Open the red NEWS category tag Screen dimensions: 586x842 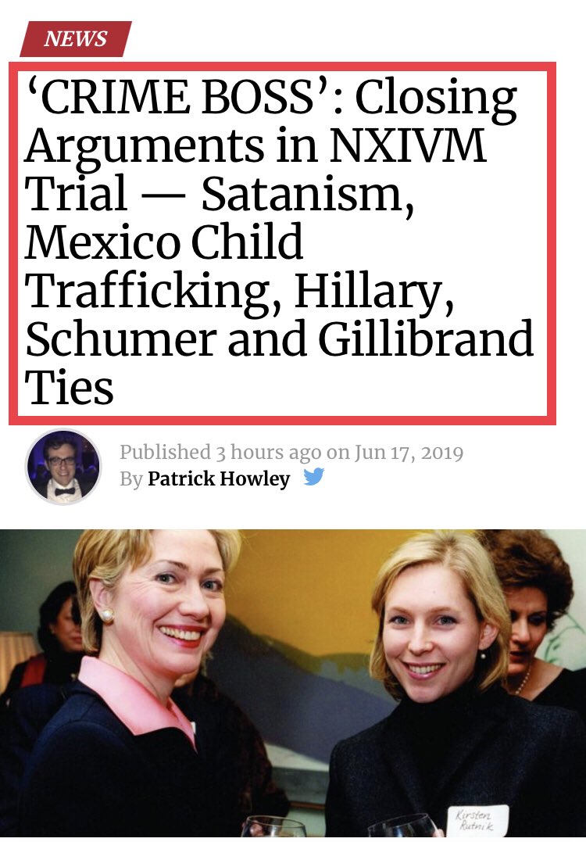click(x=76, y=38)
